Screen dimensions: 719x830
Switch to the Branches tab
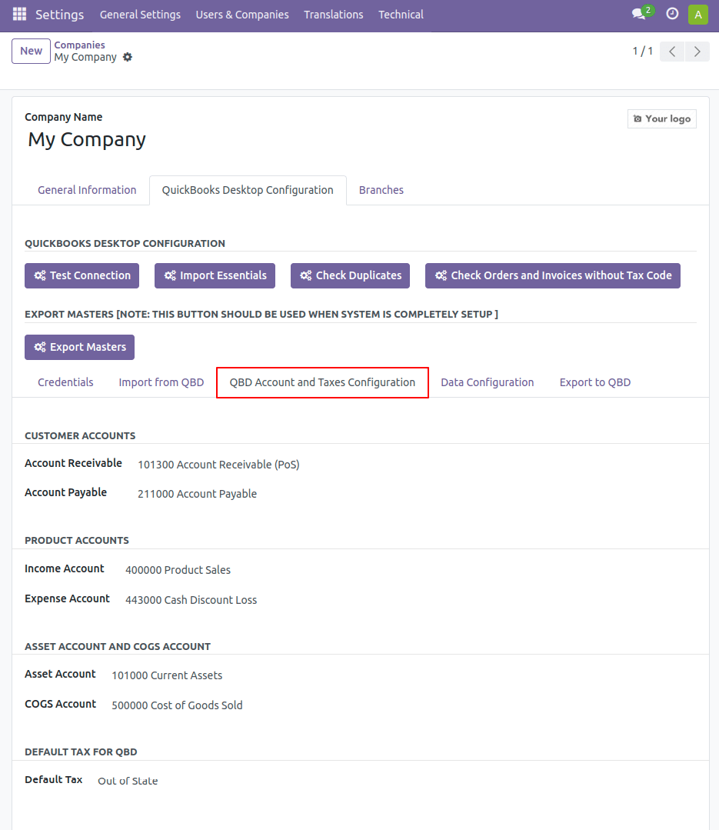tap(381, 190)
